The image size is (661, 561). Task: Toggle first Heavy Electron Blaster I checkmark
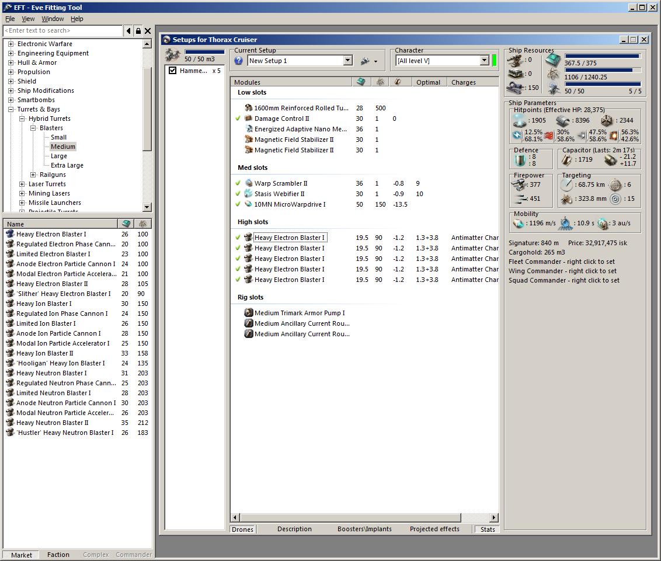click(x=238, y=238)
